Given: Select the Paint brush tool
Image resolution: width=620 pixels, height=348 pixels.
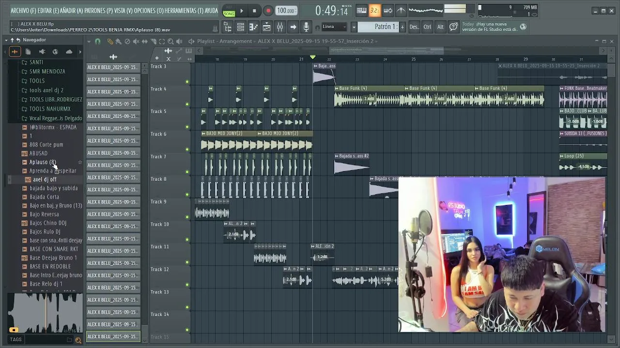Looking at the screenshot, I should (118, 42).
